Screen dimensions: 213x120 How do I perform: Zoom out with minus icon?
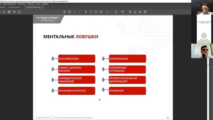click(x=96, y=12)
